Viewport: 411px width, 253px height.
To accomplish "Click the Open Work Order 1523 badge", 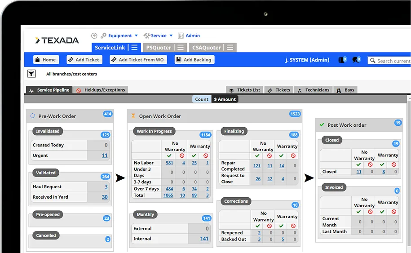I will click(295, 114).
